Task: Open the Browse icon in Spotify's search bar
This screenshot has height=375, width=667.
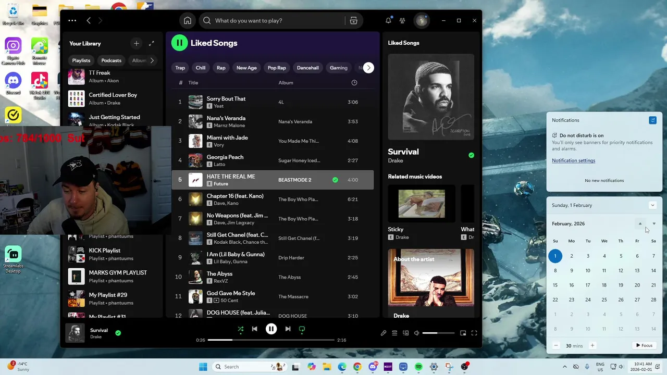Action: click(353, 21)
